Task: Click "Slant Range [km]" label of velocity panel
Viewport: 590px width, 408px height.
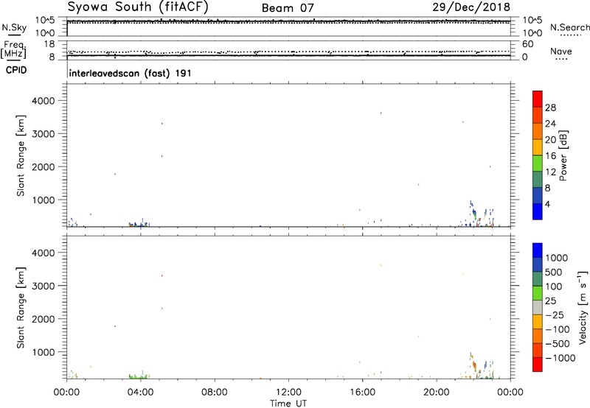Action: pyautogui.click(x=21, y=308)
